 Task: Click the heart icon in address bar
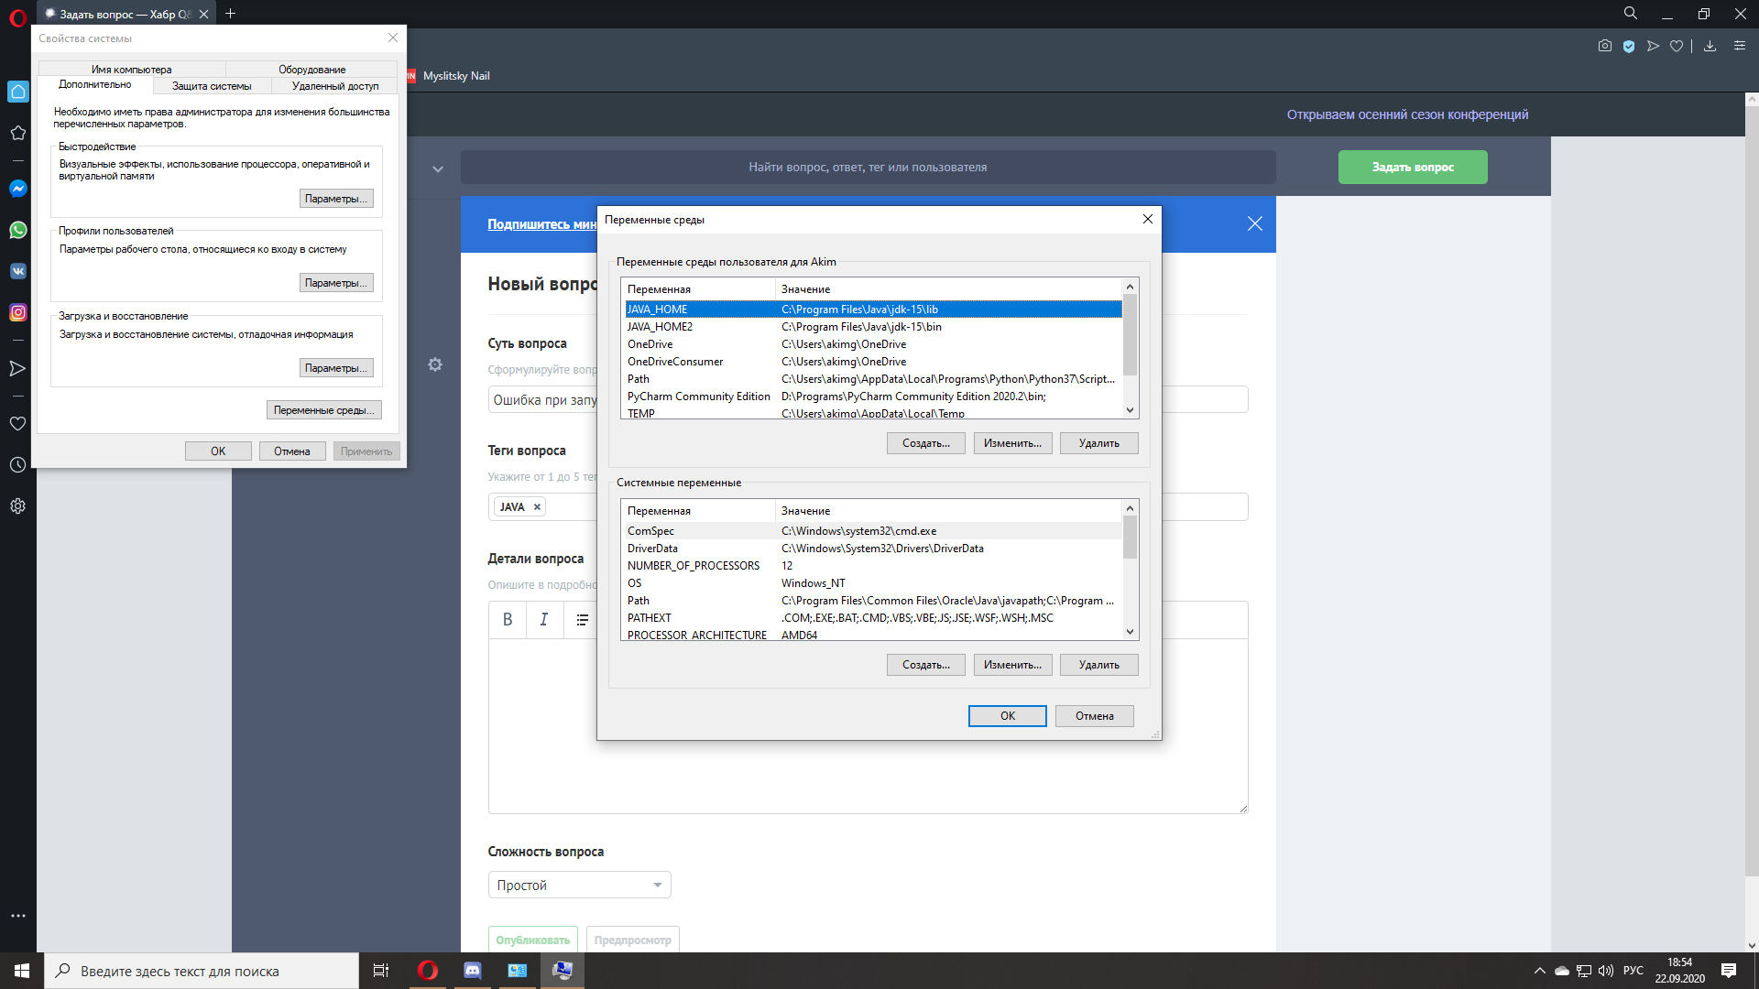[1677, 46]
